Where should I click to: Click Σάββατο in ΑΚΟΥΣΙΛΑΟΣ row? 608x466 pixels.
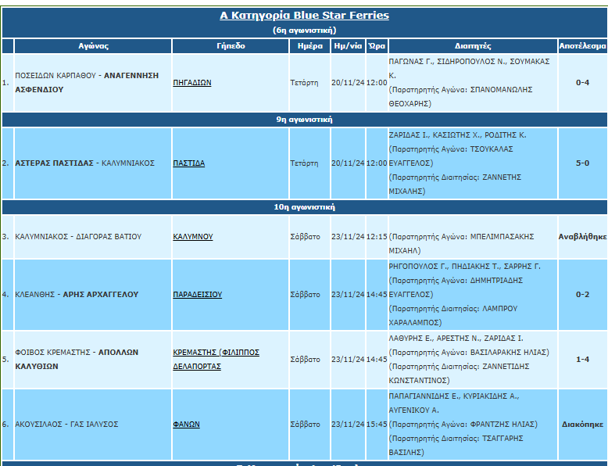309,425
